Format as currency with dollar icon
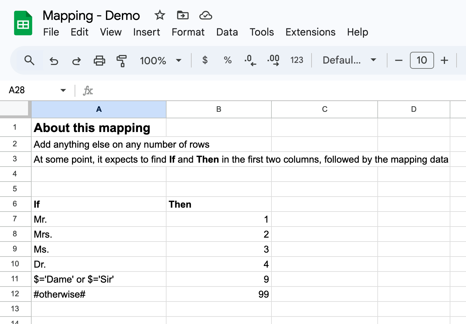The image size is (466, 324). (205, 60)
